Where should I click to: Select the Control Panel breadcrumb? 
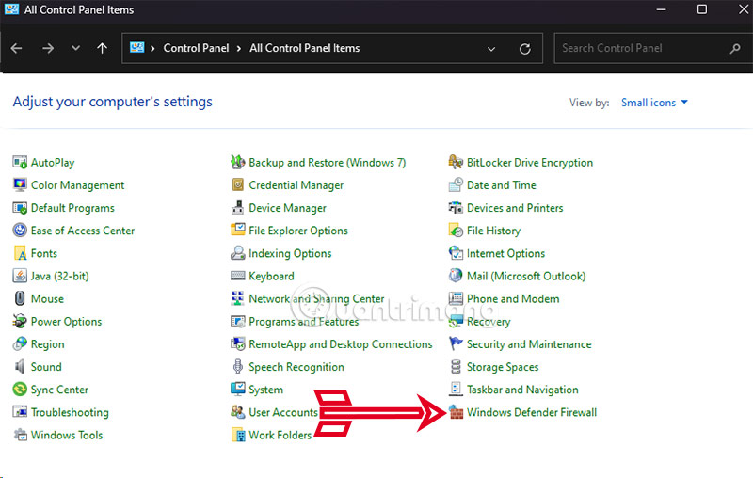[196, 48]
